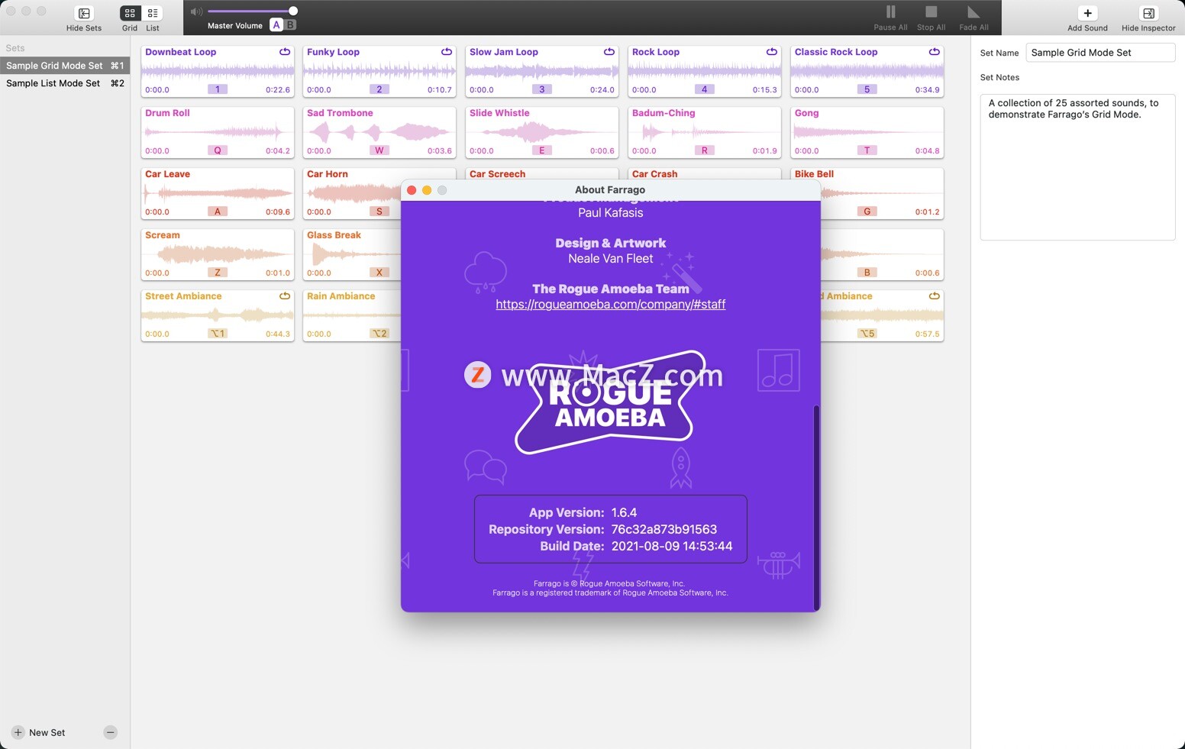Play the Downbeat Loop sound tile
This screenshot has width=1185, height=749.
pyautogui.click(x=218, y=72)
